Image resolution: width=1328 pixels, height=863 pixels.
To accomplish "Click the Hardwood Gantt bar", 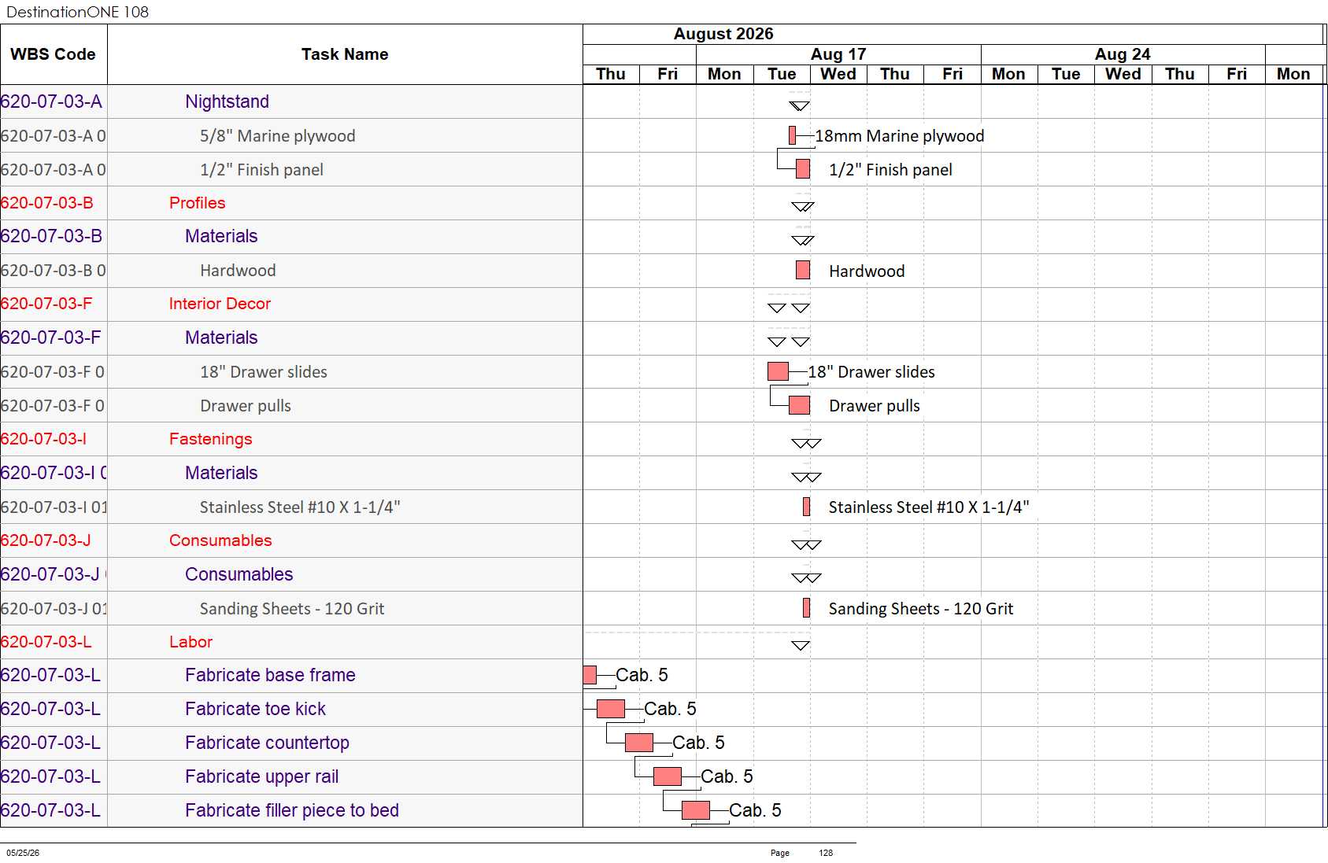I will [803, 270].
